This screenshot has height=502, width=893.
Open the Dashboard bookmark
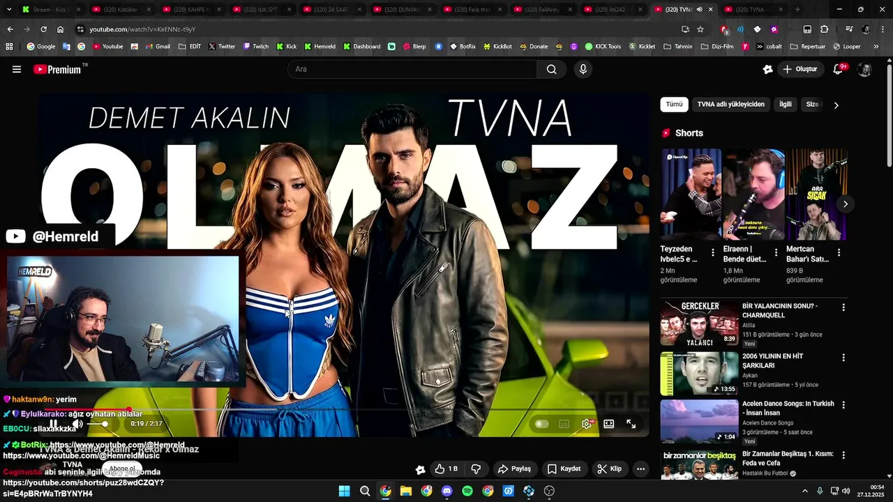pyautogui.click(x=361, y=47)
